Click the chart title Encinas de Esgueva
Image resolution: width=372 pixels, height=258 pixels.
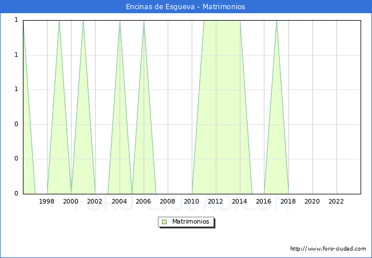[185, 7]
